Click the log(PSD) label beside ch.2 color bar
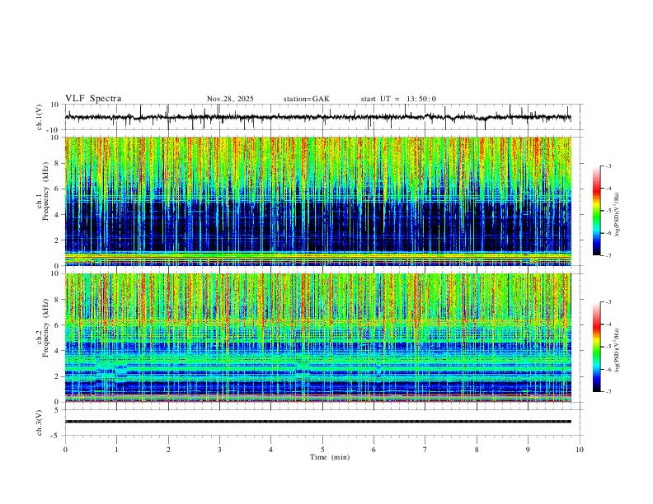 coord(618,350)
